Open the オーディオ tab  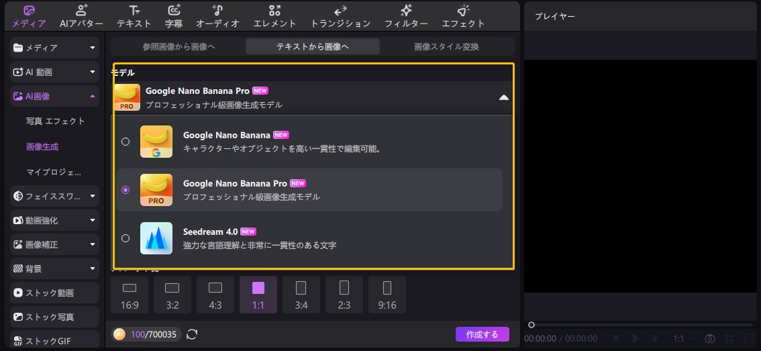pos(218,17)
